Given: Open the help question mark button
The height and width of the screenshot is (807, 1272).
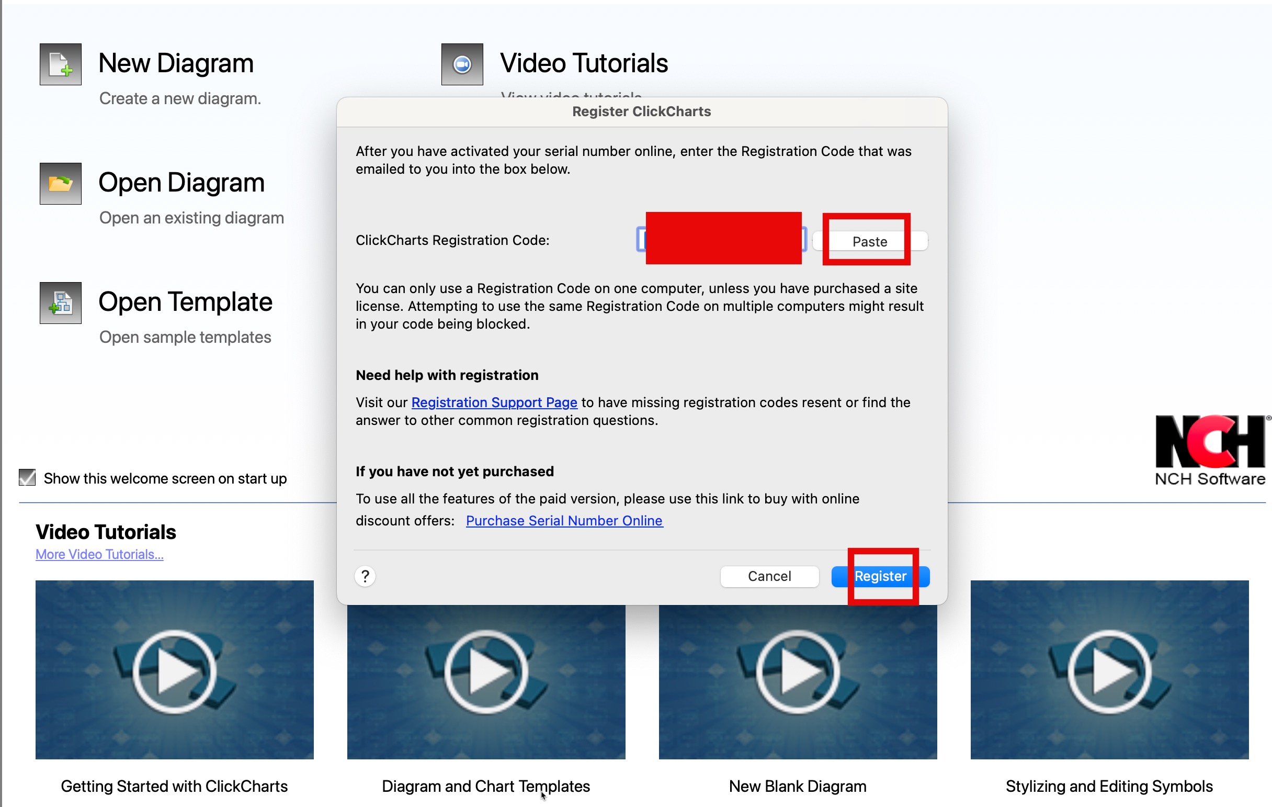Looking at the screenshot, I should coord(365,576).
